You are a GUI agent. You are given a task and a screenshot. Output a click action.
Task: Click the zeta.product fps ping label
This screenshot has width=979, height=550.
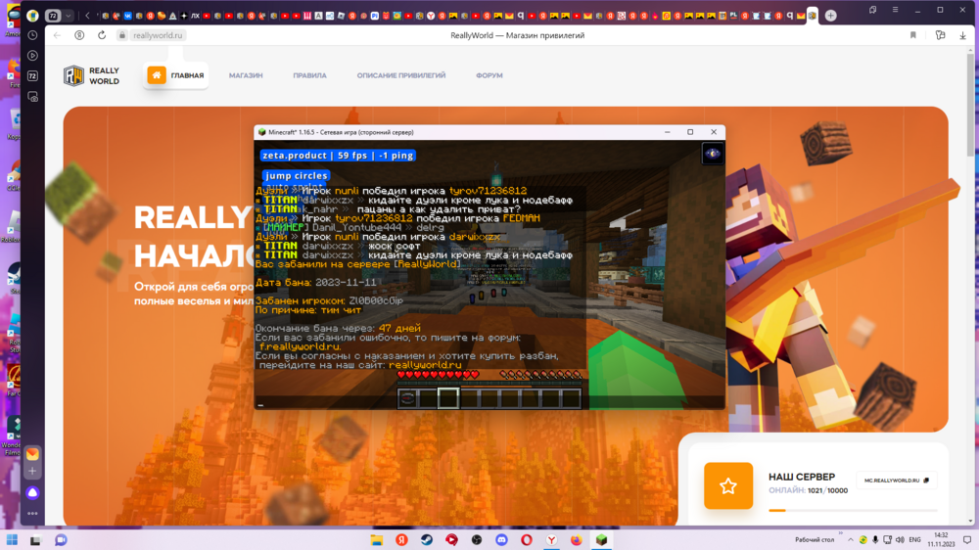coord(338,156)
